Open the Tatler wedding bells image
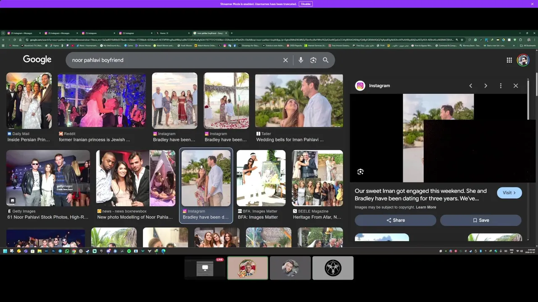 (299, 101)
